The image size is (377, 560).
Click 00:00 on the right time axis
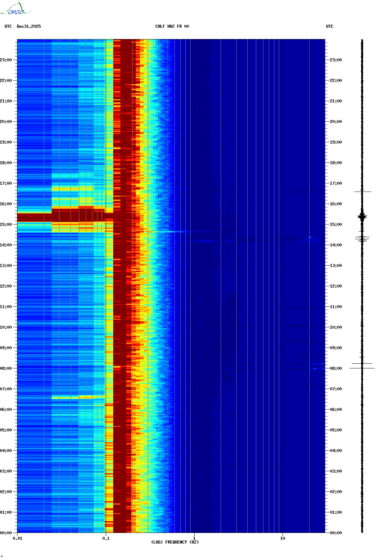(336, 533)
